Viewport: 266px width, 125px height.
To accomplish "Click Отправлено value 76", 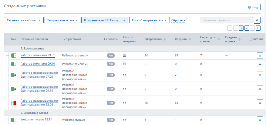I will (146, 103).
